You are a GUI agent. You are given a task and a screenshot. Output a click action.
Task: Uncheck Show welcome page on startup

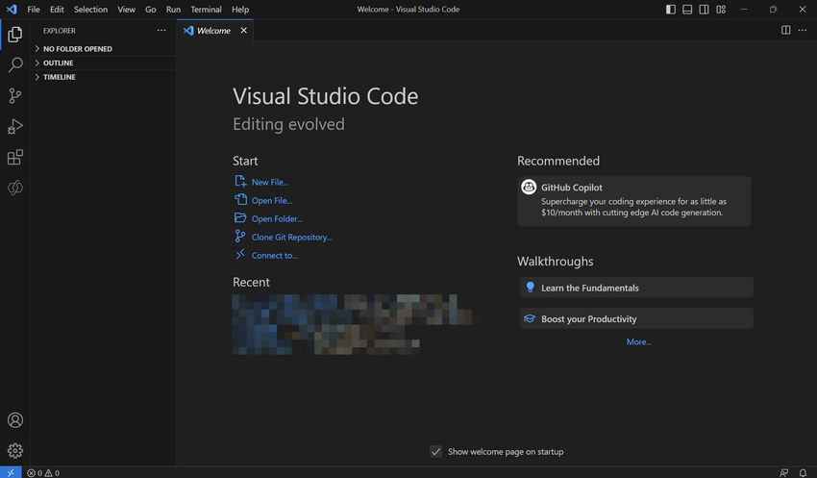(436, 451)
